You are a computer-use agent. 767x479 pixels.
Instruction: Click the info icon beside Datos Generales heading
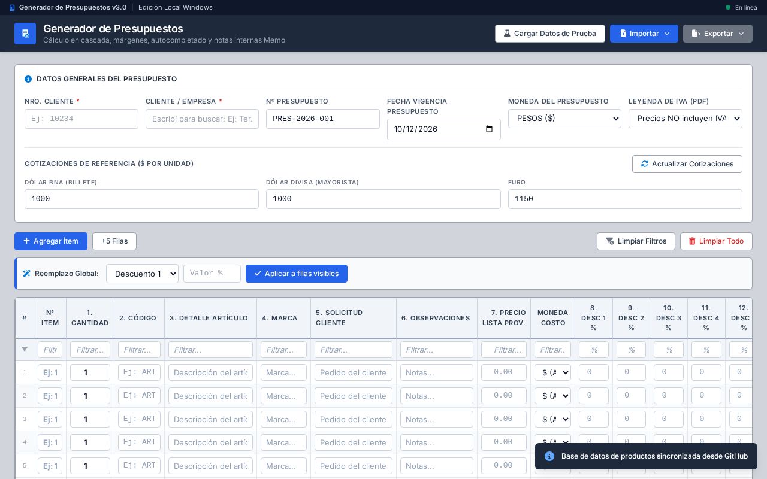[28, 79]
